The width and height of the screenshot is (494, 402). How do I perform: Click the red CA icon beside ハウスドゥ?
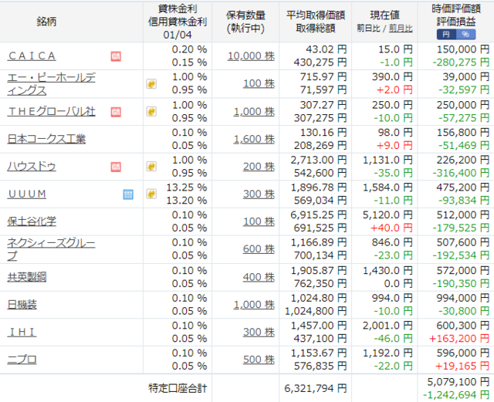[116, 167]
